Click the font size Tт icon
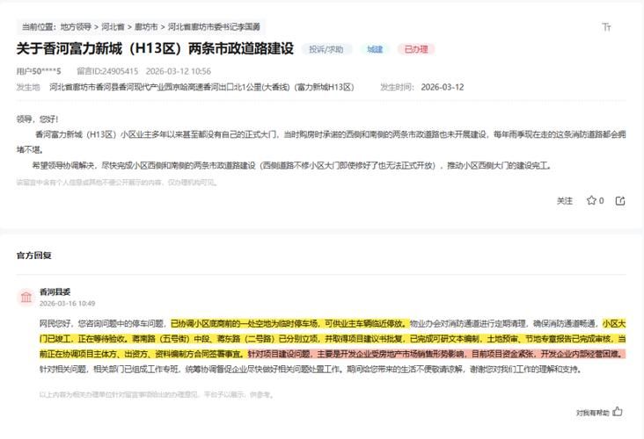The height and width of the screenshot is (439, 644). [606, 27]
